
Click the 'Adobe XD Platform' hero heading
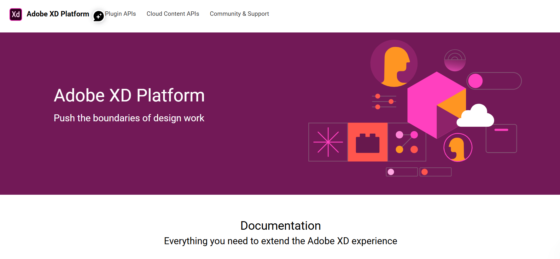click(129, 95)
